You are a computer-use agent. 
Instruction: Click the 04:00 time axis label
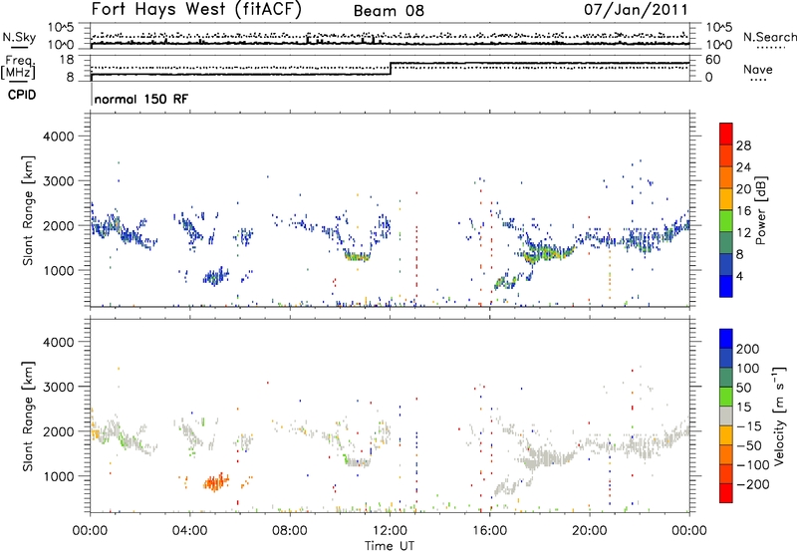tap(189, 530)
